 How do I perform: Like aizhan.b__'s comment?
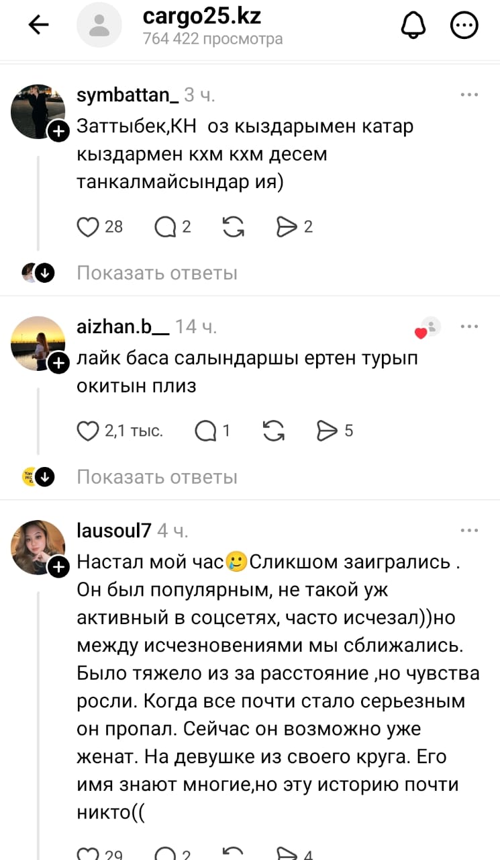88,431
